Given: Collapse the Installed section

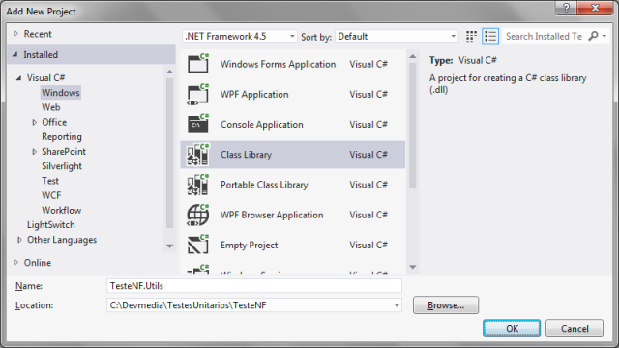Looking at the screenshot, I should pyautogui.click(x=15, y=54).
